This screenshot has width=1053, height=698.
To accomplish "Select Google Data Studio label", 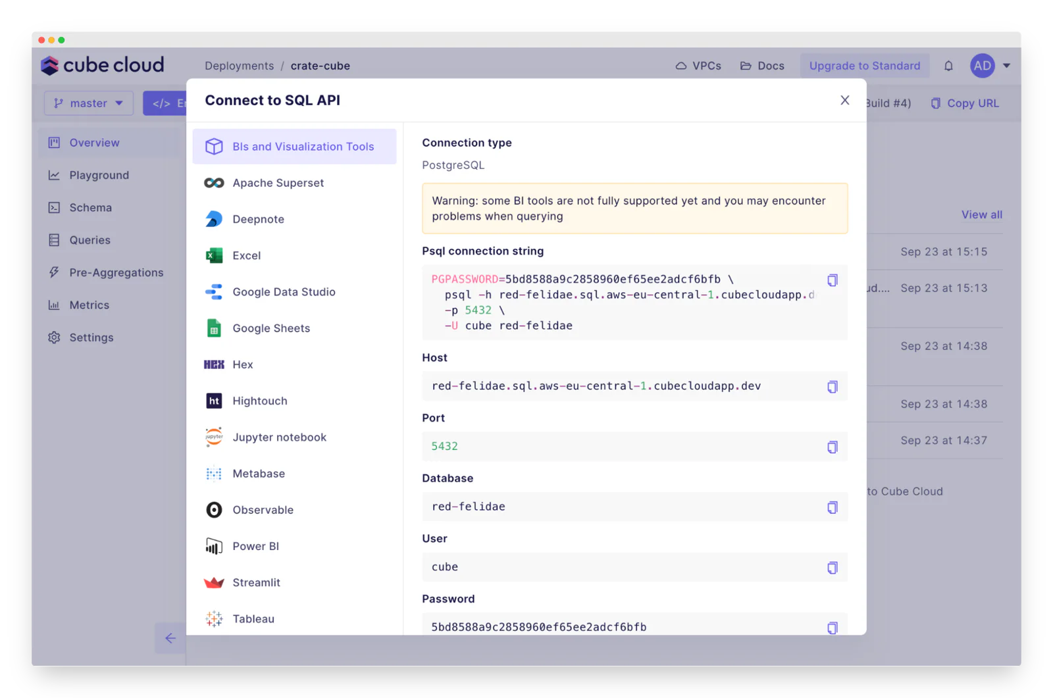I will pyautogui.click(x=284, y=291).
